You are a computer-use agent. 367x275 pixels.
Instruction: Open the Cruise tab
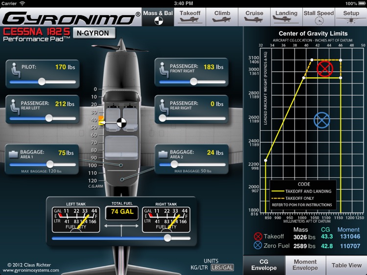254,17
